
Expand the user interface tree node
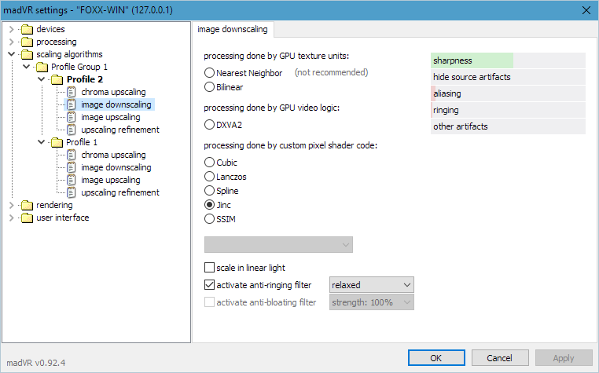(x=12, y=218)
